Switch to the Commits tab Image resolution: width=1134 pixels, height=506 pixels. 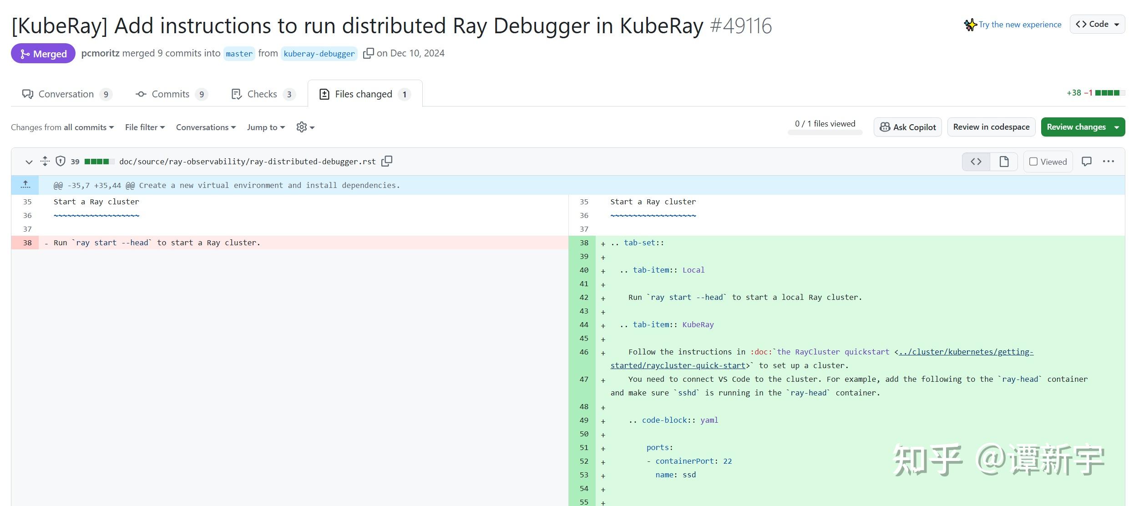pos(170,94)
